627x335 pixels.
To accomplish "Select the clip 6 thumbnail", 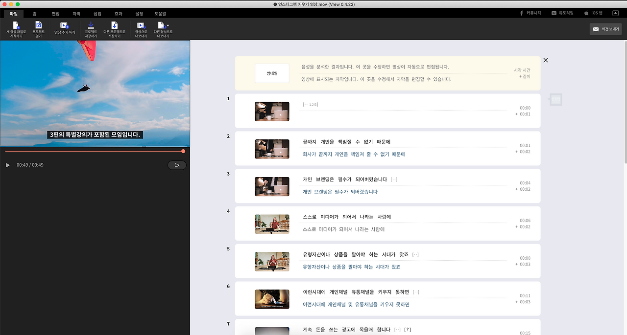I will point(272,299).
